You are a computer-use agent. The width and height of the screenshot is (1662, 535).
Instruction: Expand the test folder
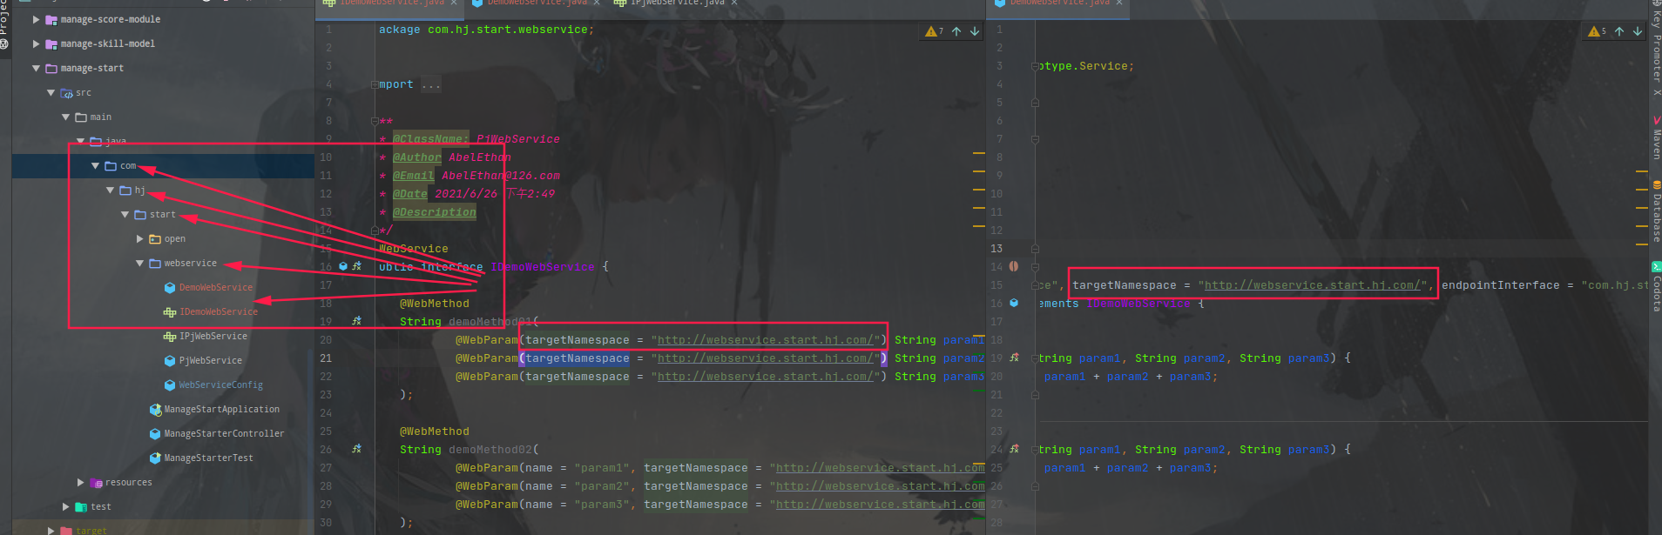65,506
